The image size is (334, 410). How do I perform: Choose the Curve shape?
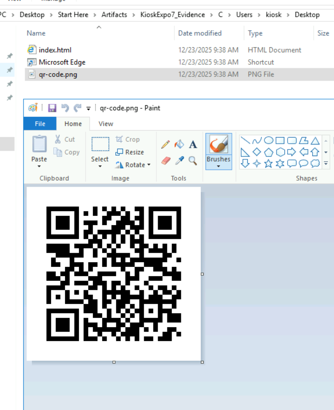[x=257, y=140]
